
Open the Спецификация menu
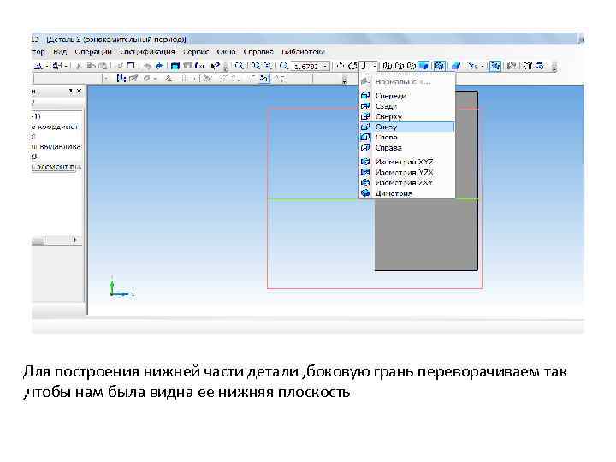[147, 52]
